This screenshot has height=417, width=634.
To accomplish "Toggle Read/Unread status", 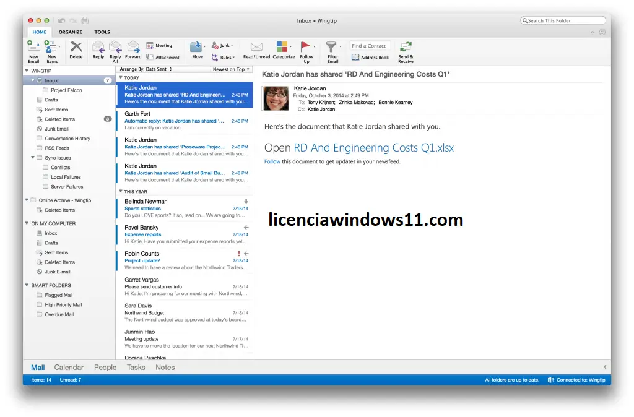I will (256, 51).
